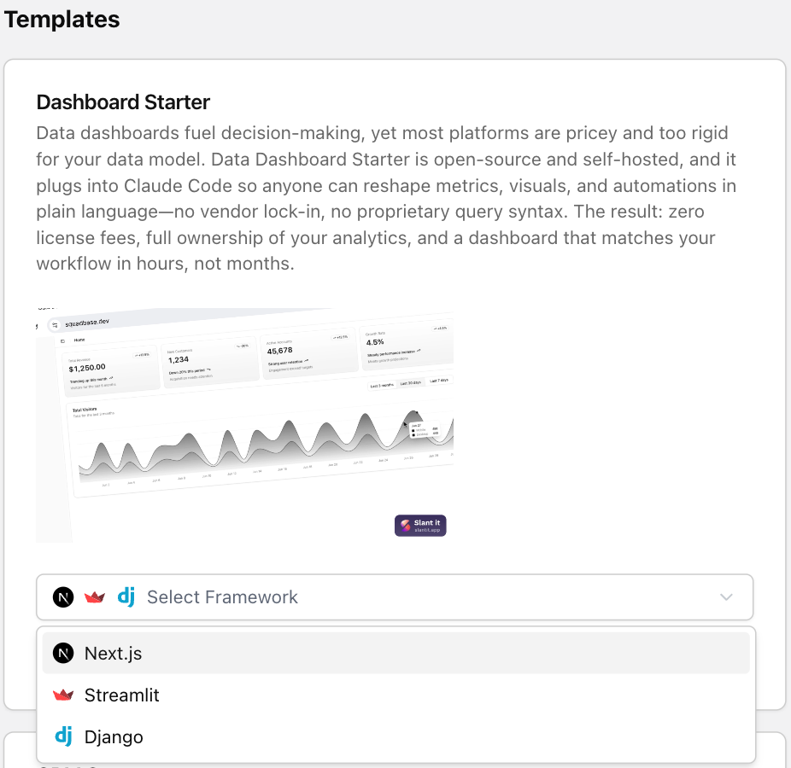Select the Last 7 days time range
Image resolution: width=791 pixels, height=768 pixels.
coord(439,381)
